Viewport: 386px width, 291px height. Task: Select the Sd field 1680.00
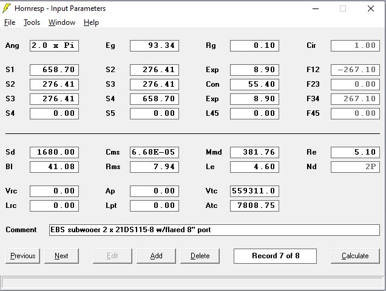click(x=54, y=152)
